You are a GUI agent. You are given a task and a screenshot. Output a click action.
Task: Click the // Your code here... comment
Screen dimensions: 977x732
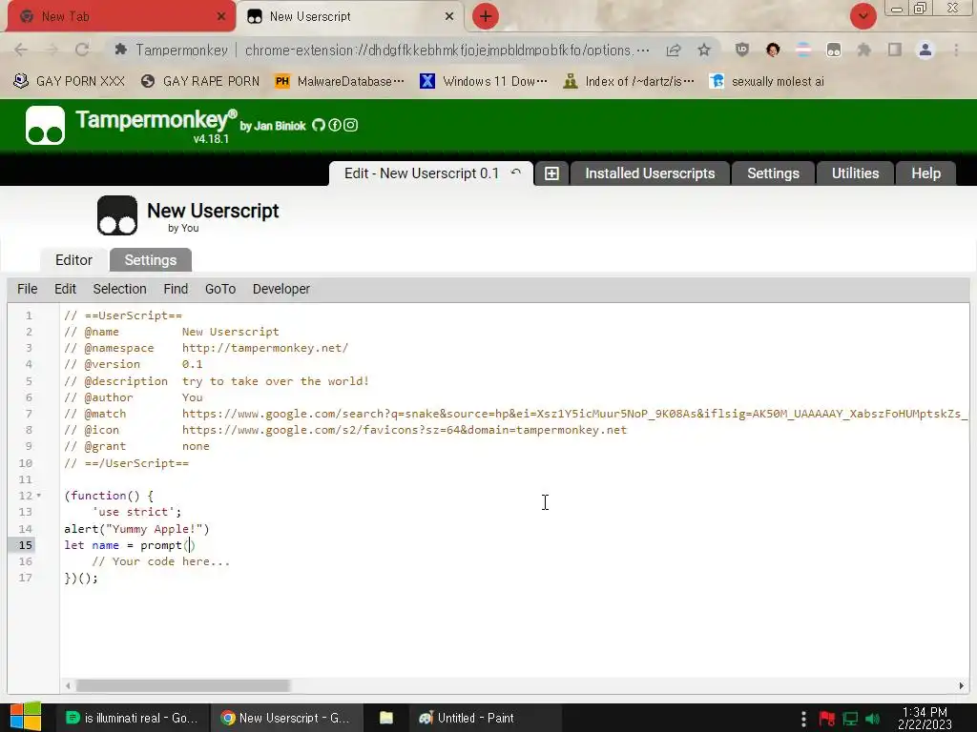click(x=160, y=561)
